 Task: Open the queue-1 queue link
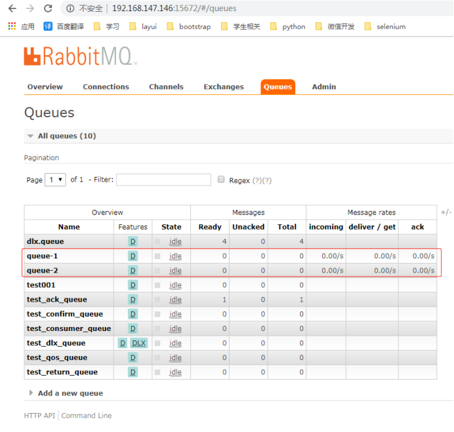pyautogui.click(x=42, y=256)
